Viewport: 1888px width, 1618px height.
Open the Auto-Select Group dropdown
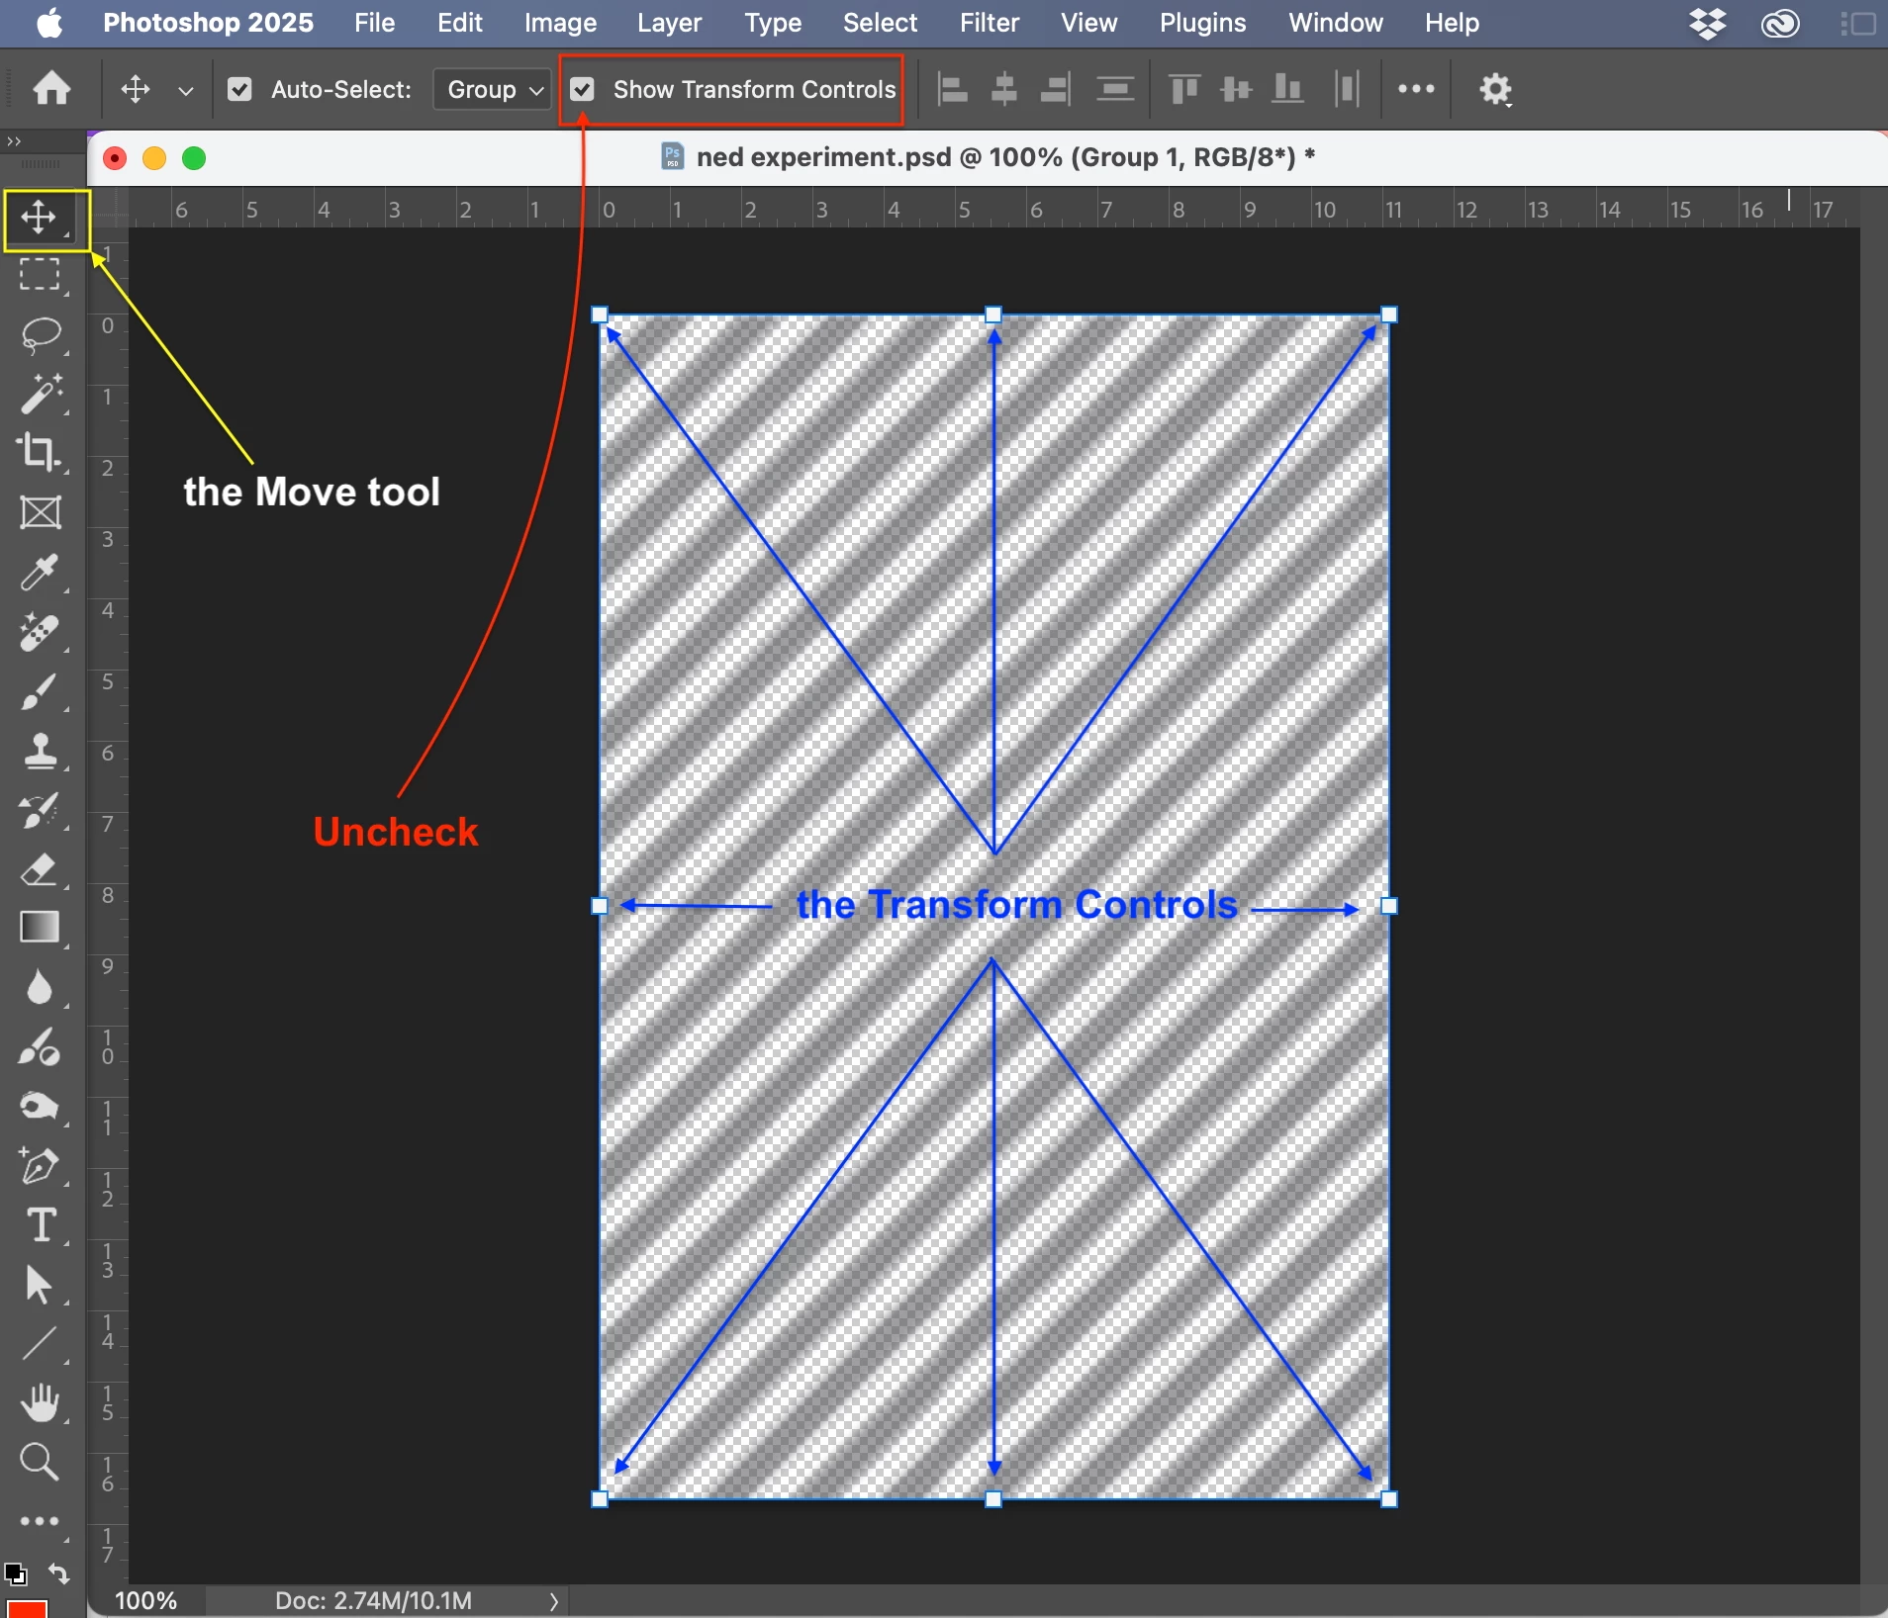(493, 90)
